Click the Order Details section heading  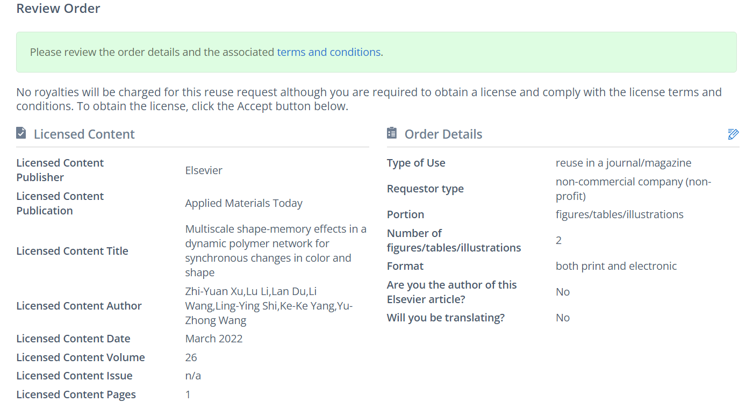click(443, 134)
